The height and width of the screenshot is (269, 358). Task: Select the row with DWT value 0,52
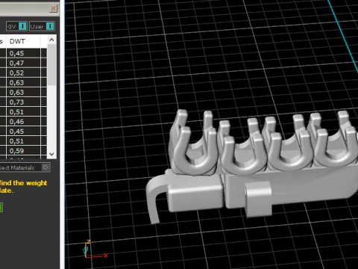click(23, 72)
